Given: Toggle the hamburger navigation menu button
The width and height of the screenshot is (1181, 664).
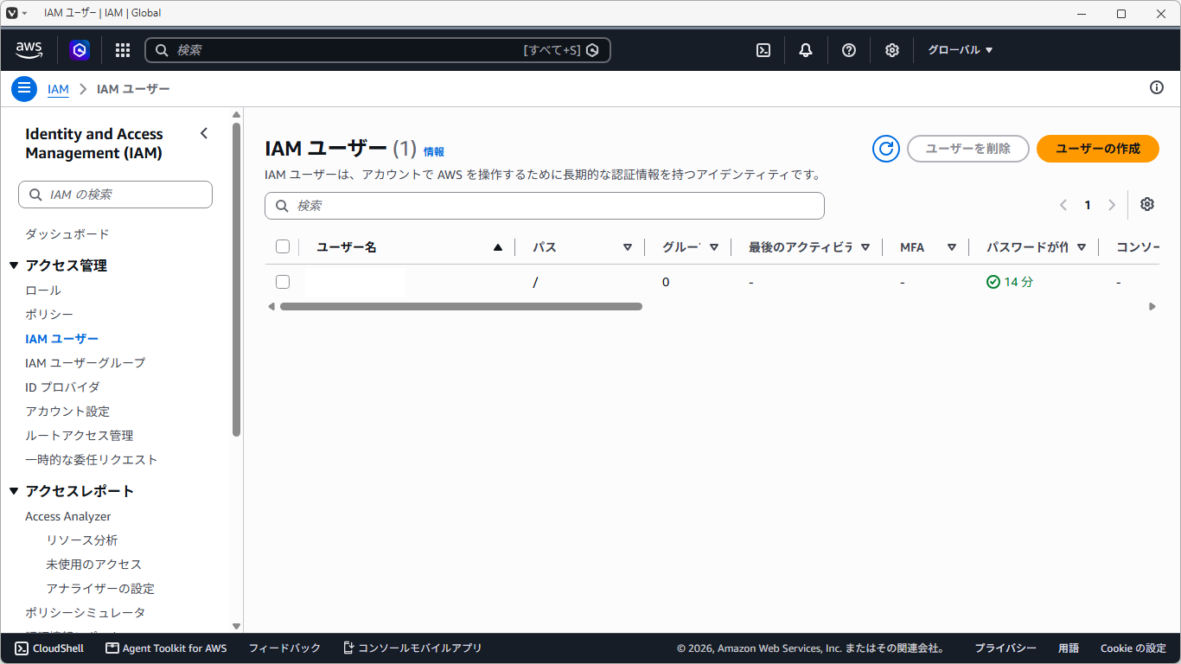Looking at the screenshot, I should [24, 88].
